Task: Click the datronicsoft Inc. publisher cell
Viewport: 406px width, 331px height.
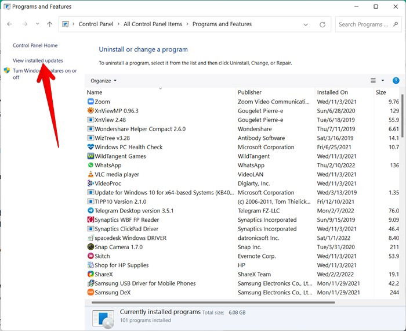Action: click(259, 238)
